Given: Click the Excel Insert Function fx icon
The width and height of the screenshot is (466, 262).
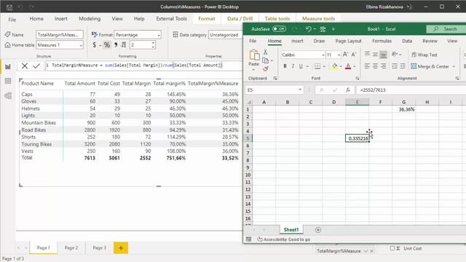Looking at the screenshot, I should point(348,90).
